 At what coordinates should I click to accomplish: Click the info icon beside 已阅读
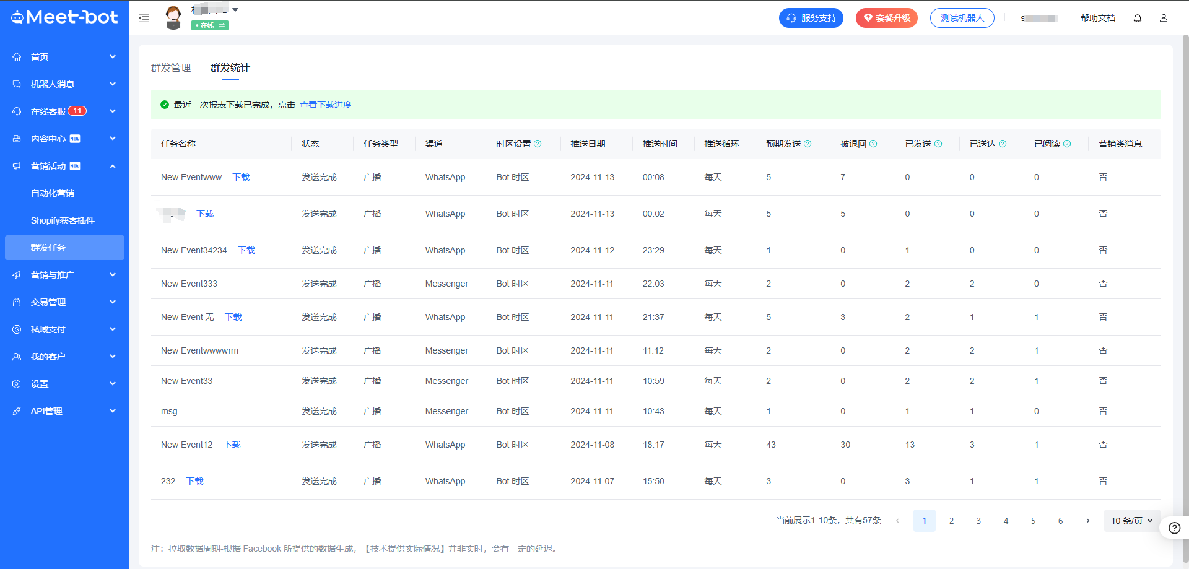tap(1067, 144)
